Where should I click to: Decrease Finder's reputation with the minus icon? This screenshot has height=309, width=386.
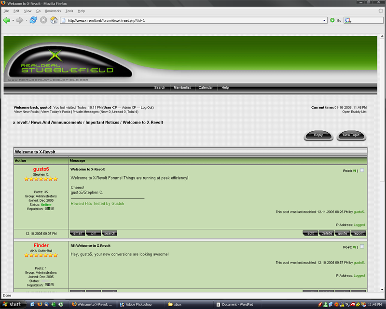click(x=46, y=285)
